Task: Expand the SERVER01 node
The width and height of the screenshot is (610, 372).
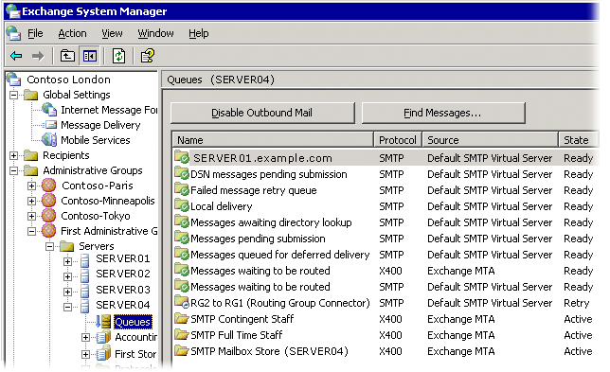Action: click(x=67, y=261)
